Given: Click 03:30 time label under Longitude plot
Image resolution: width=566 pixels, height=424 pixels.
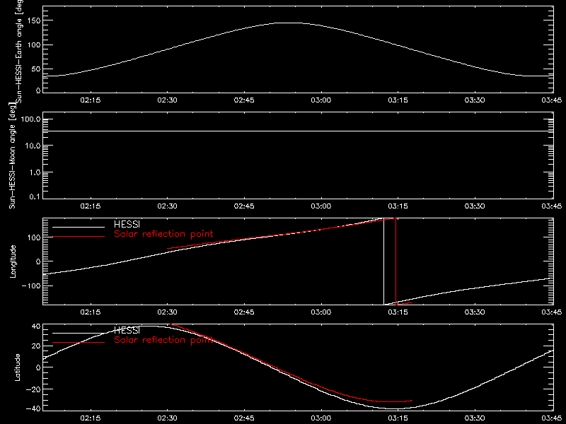Looking at the screenshot, I should coord(475,312).
